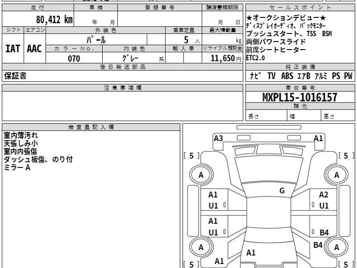Click the mileage value 80,412 km
The height and width of the screenshot is (268, 357).
click(x=54, y=20)
